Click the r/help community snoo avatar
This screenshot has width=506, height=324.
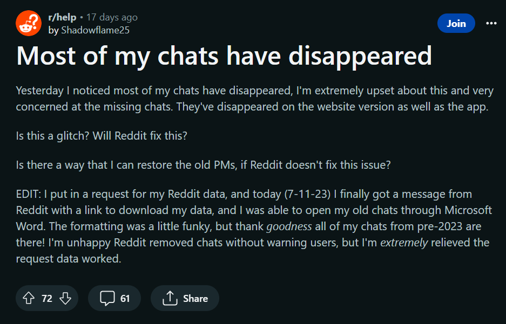[x=28, y=23]
